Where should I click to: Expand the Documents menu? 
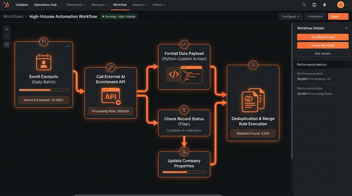(x=76, y=5)
